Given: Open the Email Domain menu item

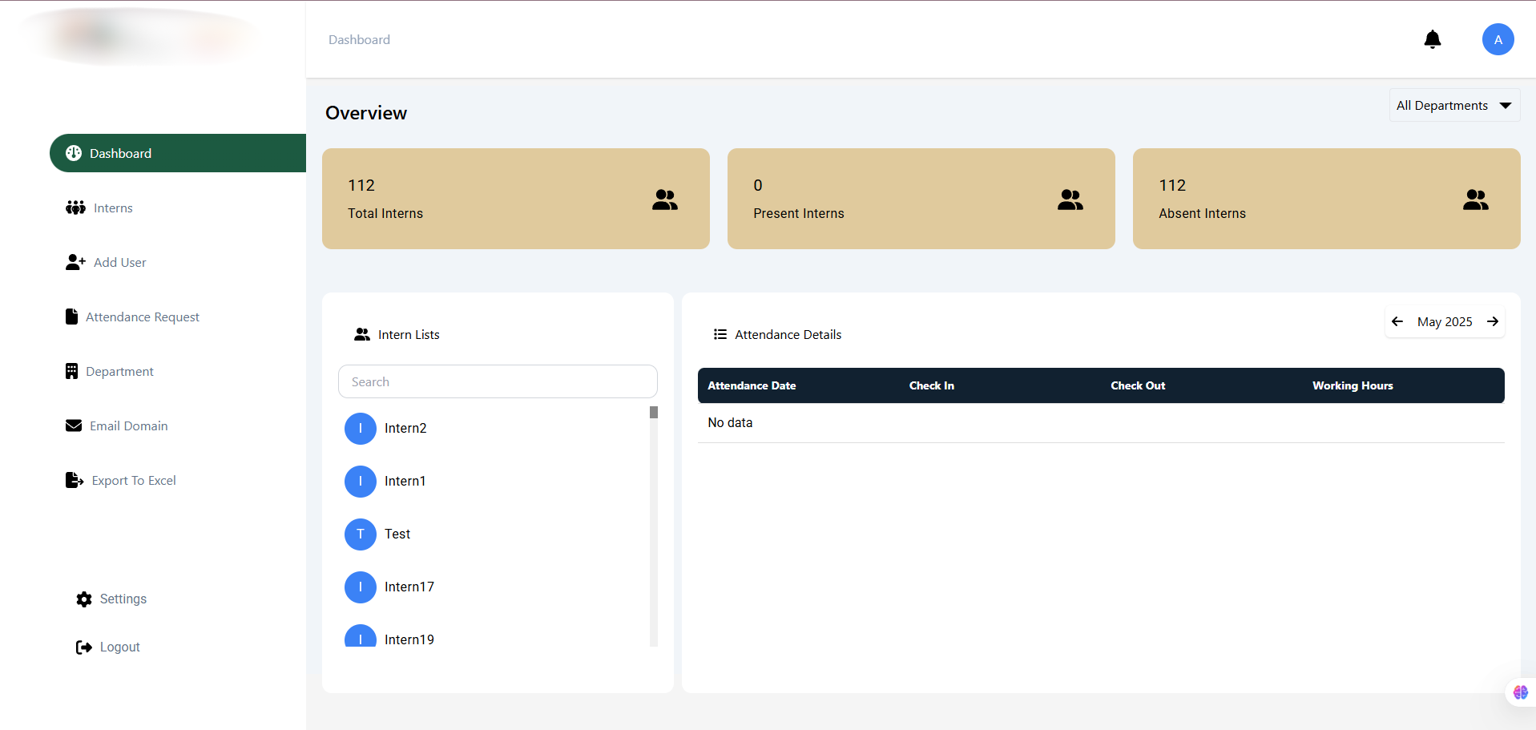Looking at the screenshot, I should pyautogui.click(x=128, y=425).
